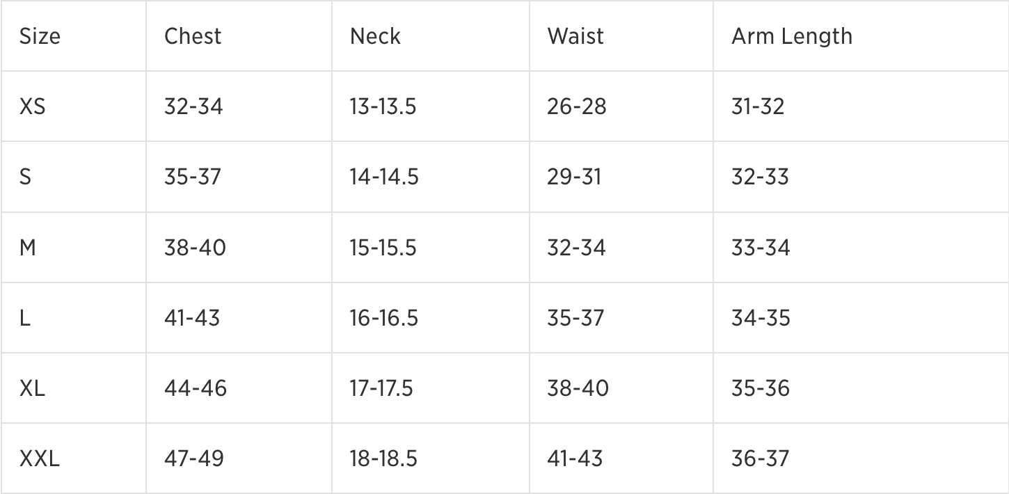Select the Neck column header
Screen dimensions: 1009x494
click(375, 36)
